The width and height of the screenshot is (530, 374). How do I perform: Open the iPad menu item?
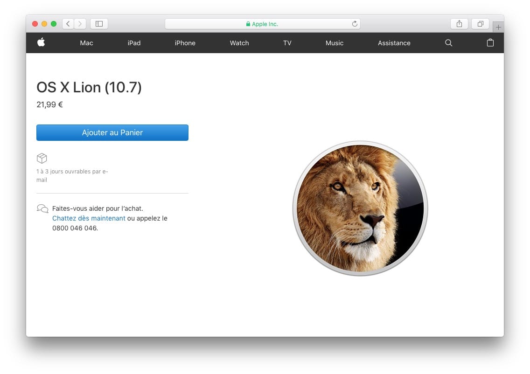click(x=134, y=43)
